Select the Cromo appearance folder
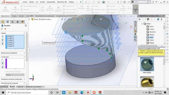The image size is (169, 95). (152, 29)
